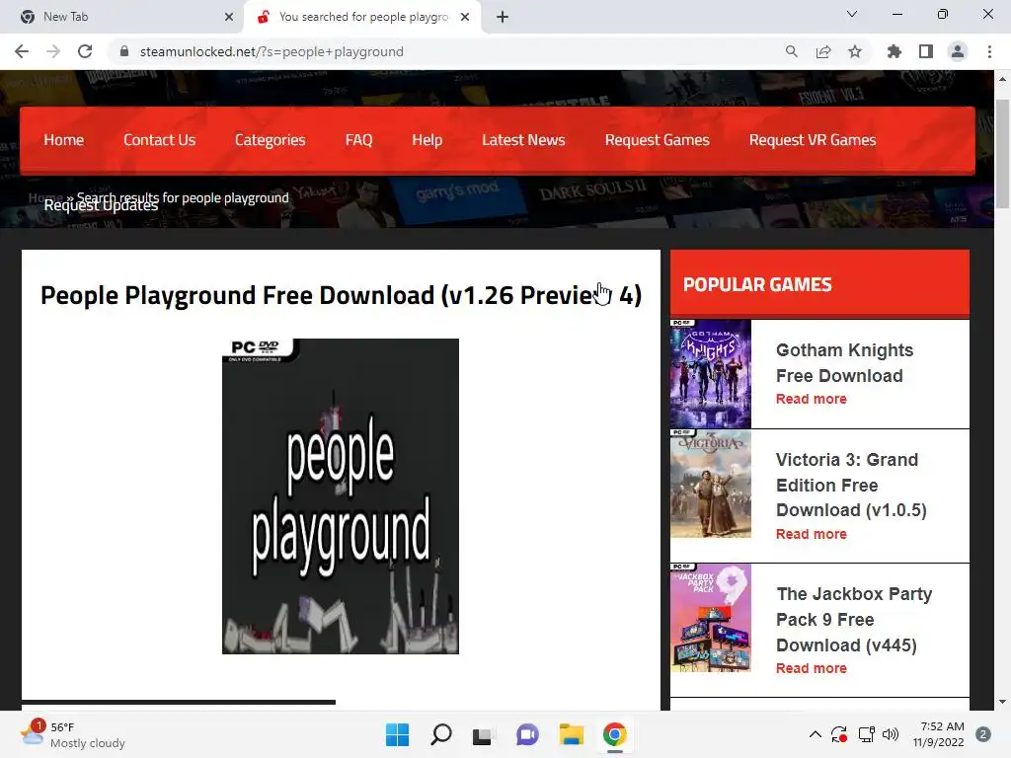Open Windows Start menu

[x=397, y=734]
